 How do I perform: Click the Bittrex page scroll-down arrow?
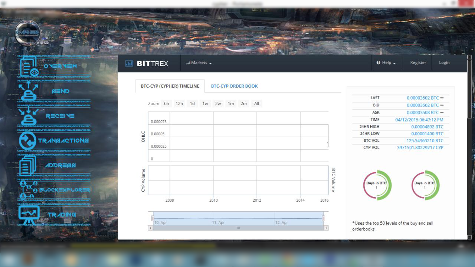point(469,237)
